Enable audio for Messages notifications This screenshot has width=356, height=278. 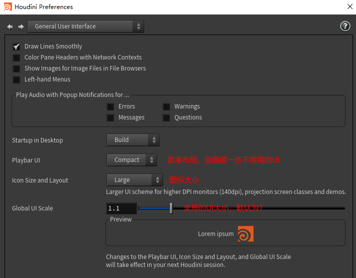110,117
